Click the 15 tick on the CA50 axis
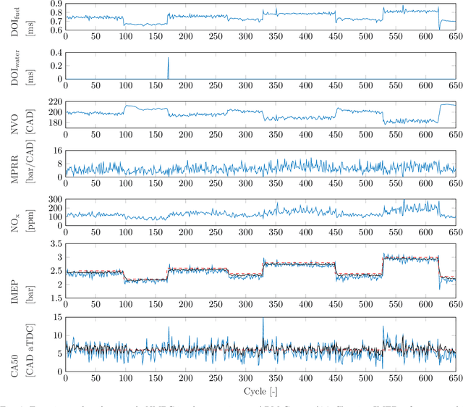Screen dimensions: 463x407 point(58,318)
